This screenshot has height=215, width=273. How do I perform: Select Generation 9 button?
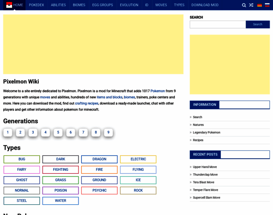coord(108,132)
